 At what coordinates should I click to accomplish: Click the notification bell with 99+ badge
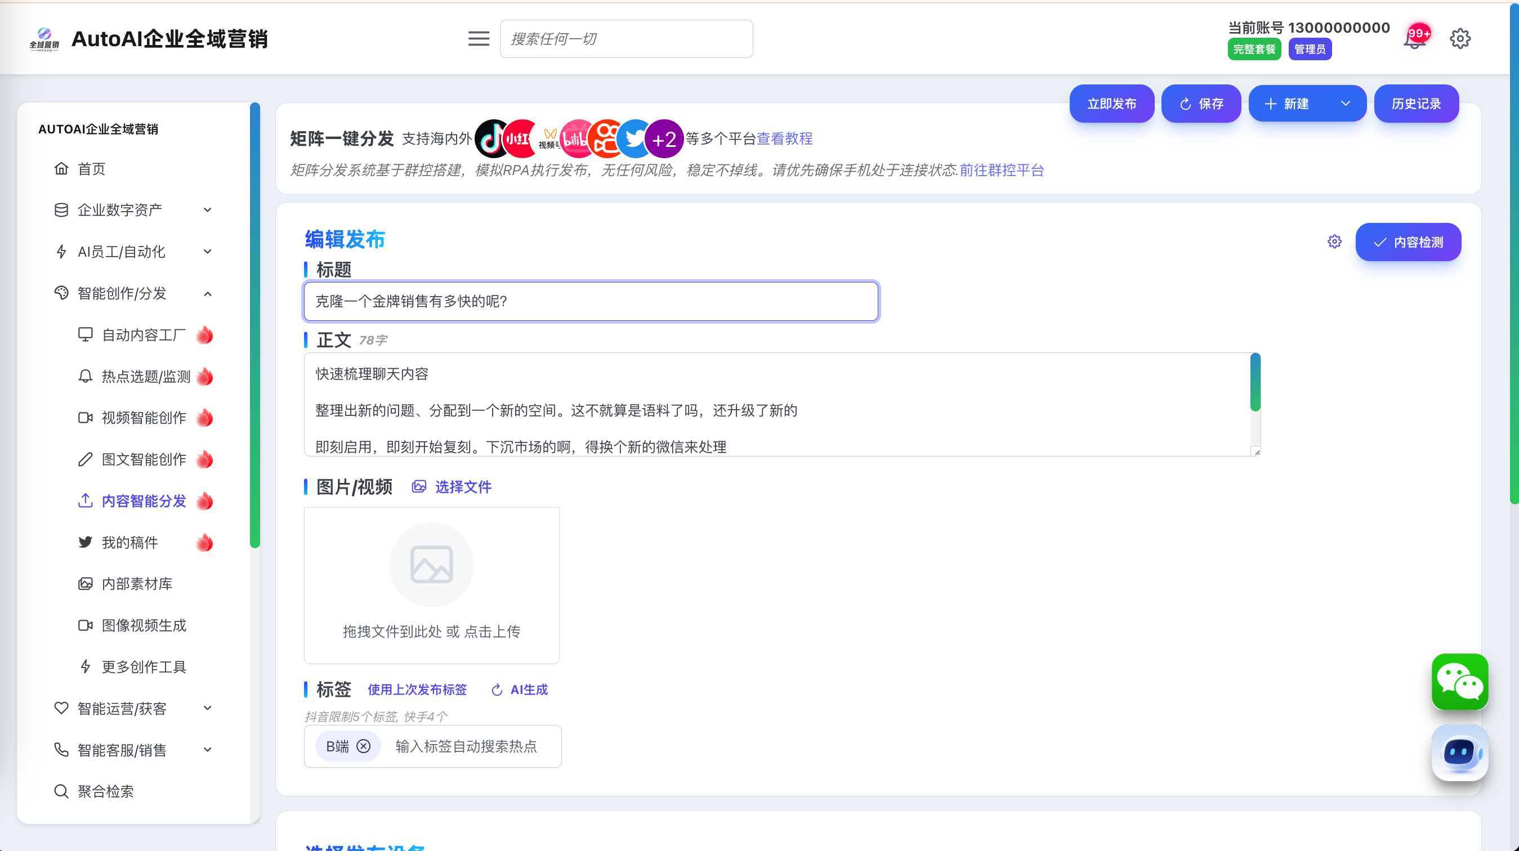pos(1415,39)
